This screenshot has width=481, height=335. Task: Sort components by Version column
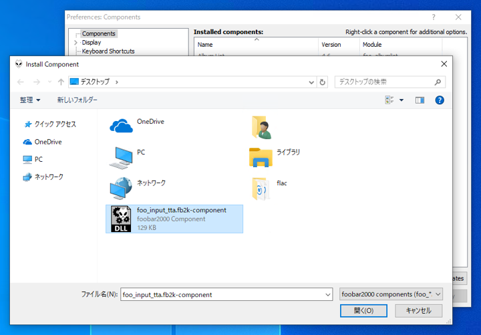coord(339,45)
